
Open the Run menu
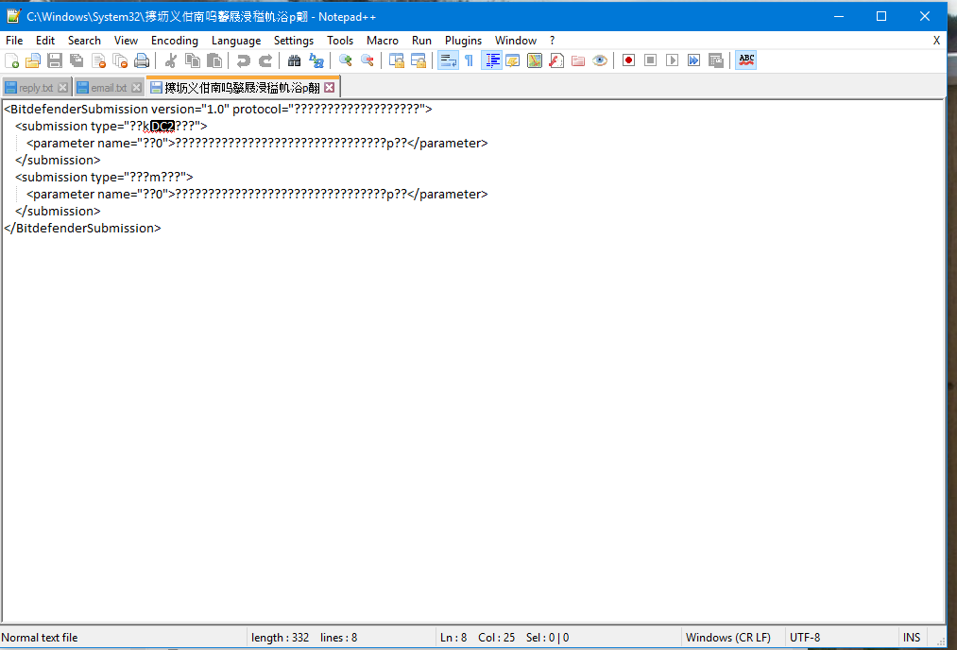pos(421,41)
